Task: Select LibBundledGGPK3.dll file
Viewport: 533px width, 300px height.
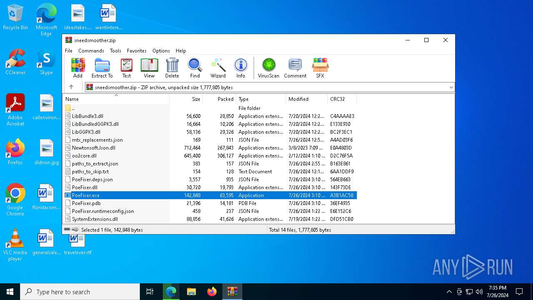Action: [x=210, y=124]
